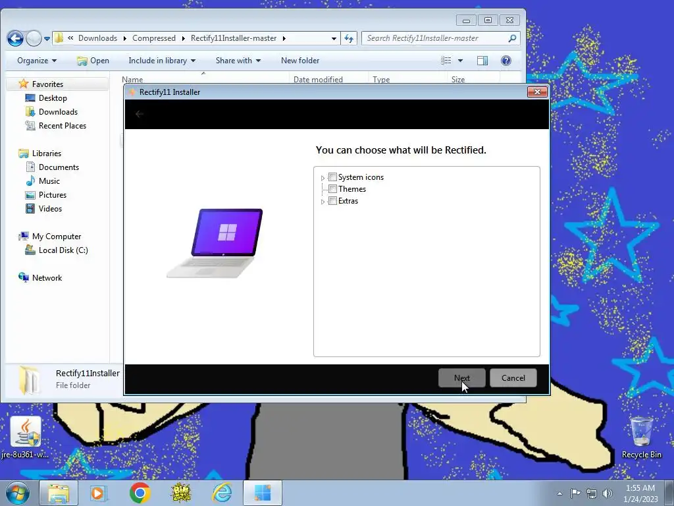674x506 pixels.
Task: Click Rectify11Installer-master breadcrumb segment
Action: click(234, 38)
